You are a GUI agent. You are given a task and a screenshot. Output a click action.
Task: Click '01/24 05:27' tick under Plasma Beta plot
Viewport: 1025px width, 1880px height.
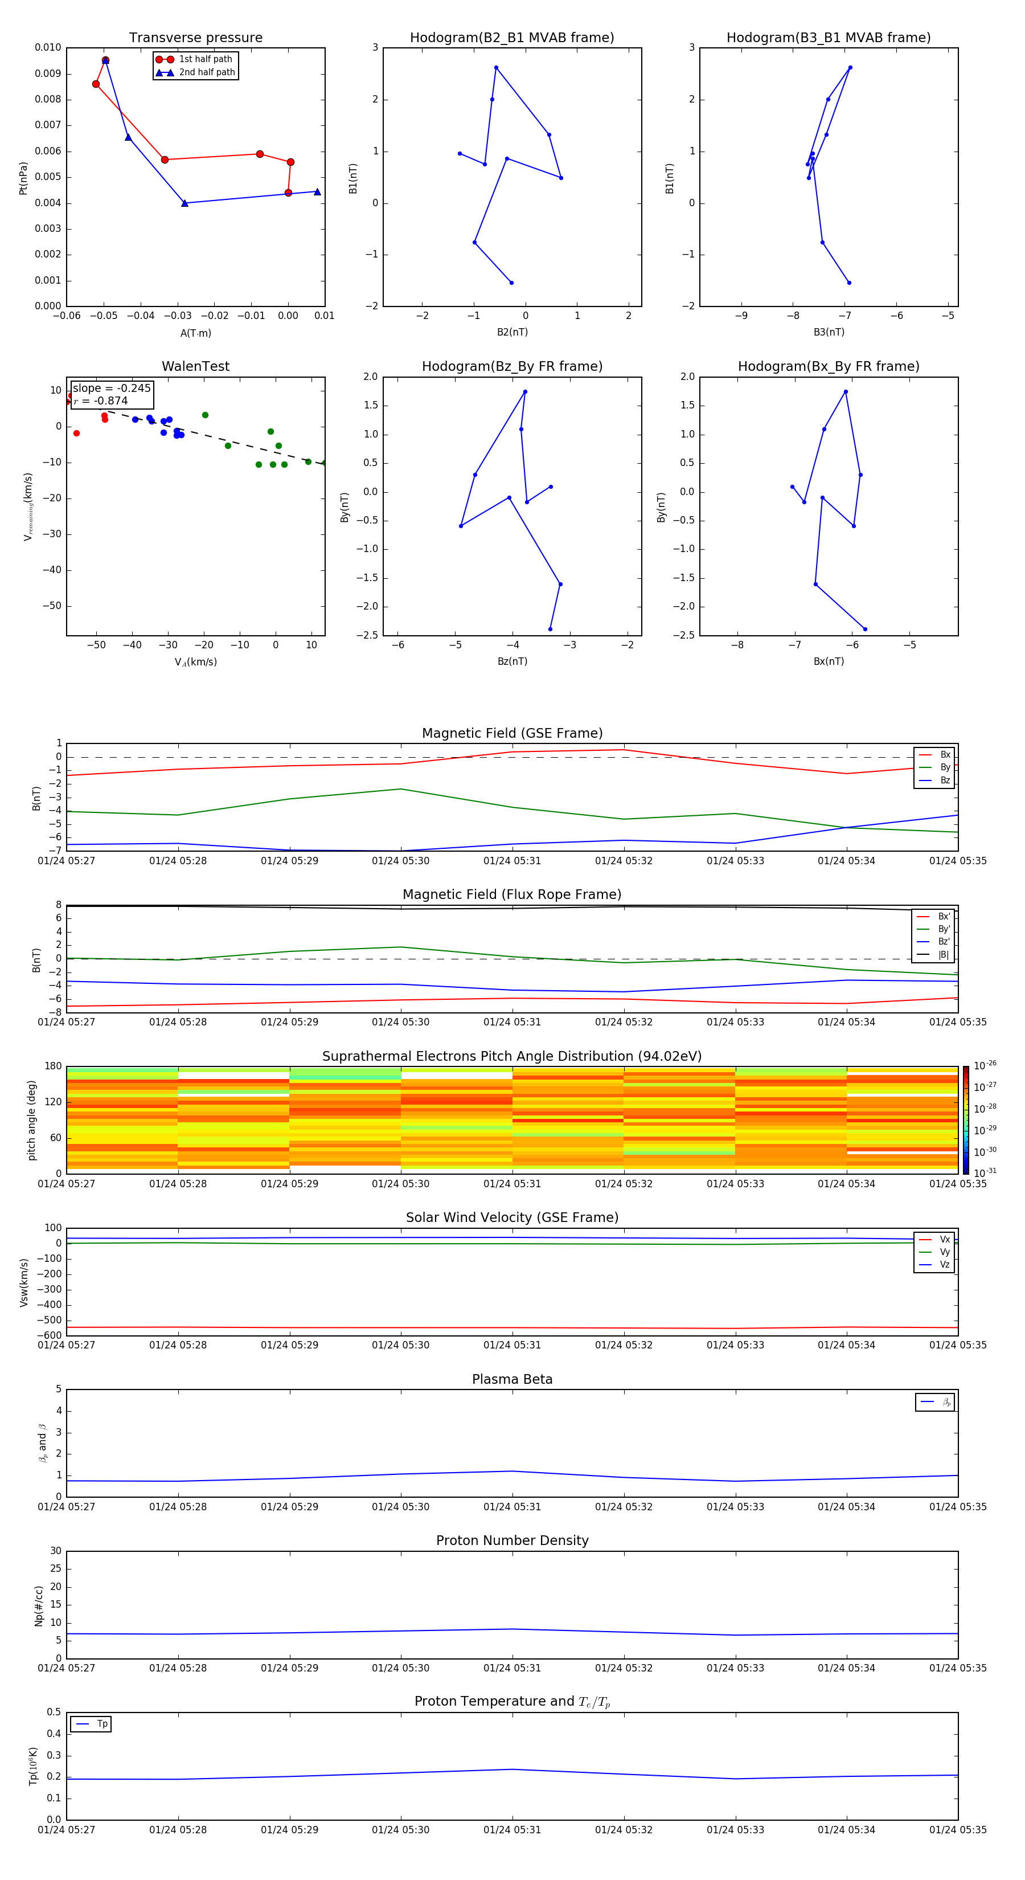tap(67, 1506)
